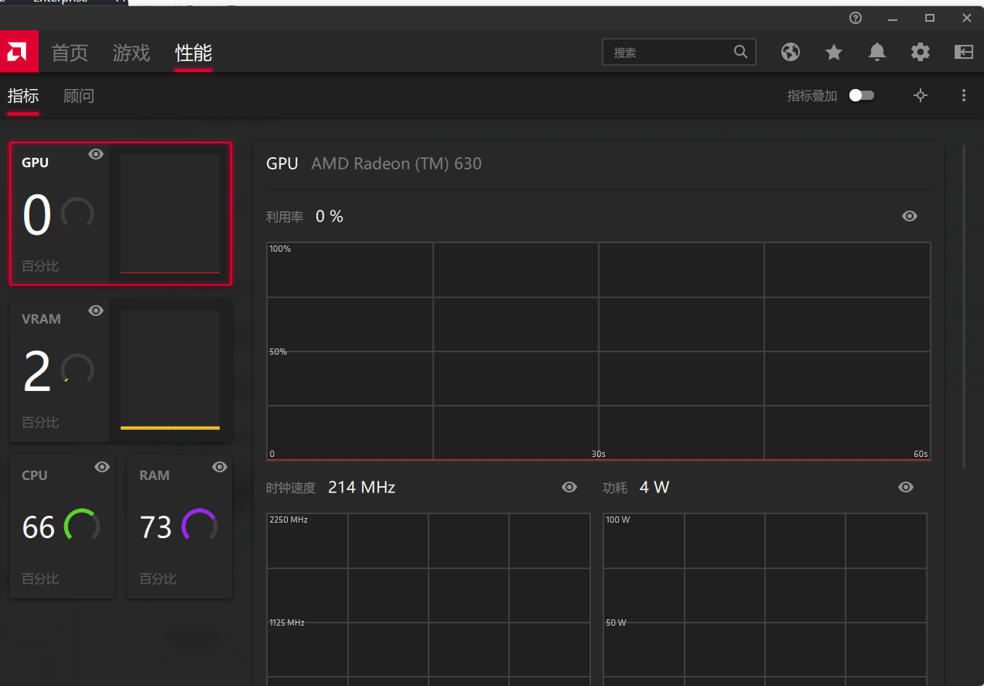
Task: Open the three-dot more options menu
Action: [x=964, y=95]
